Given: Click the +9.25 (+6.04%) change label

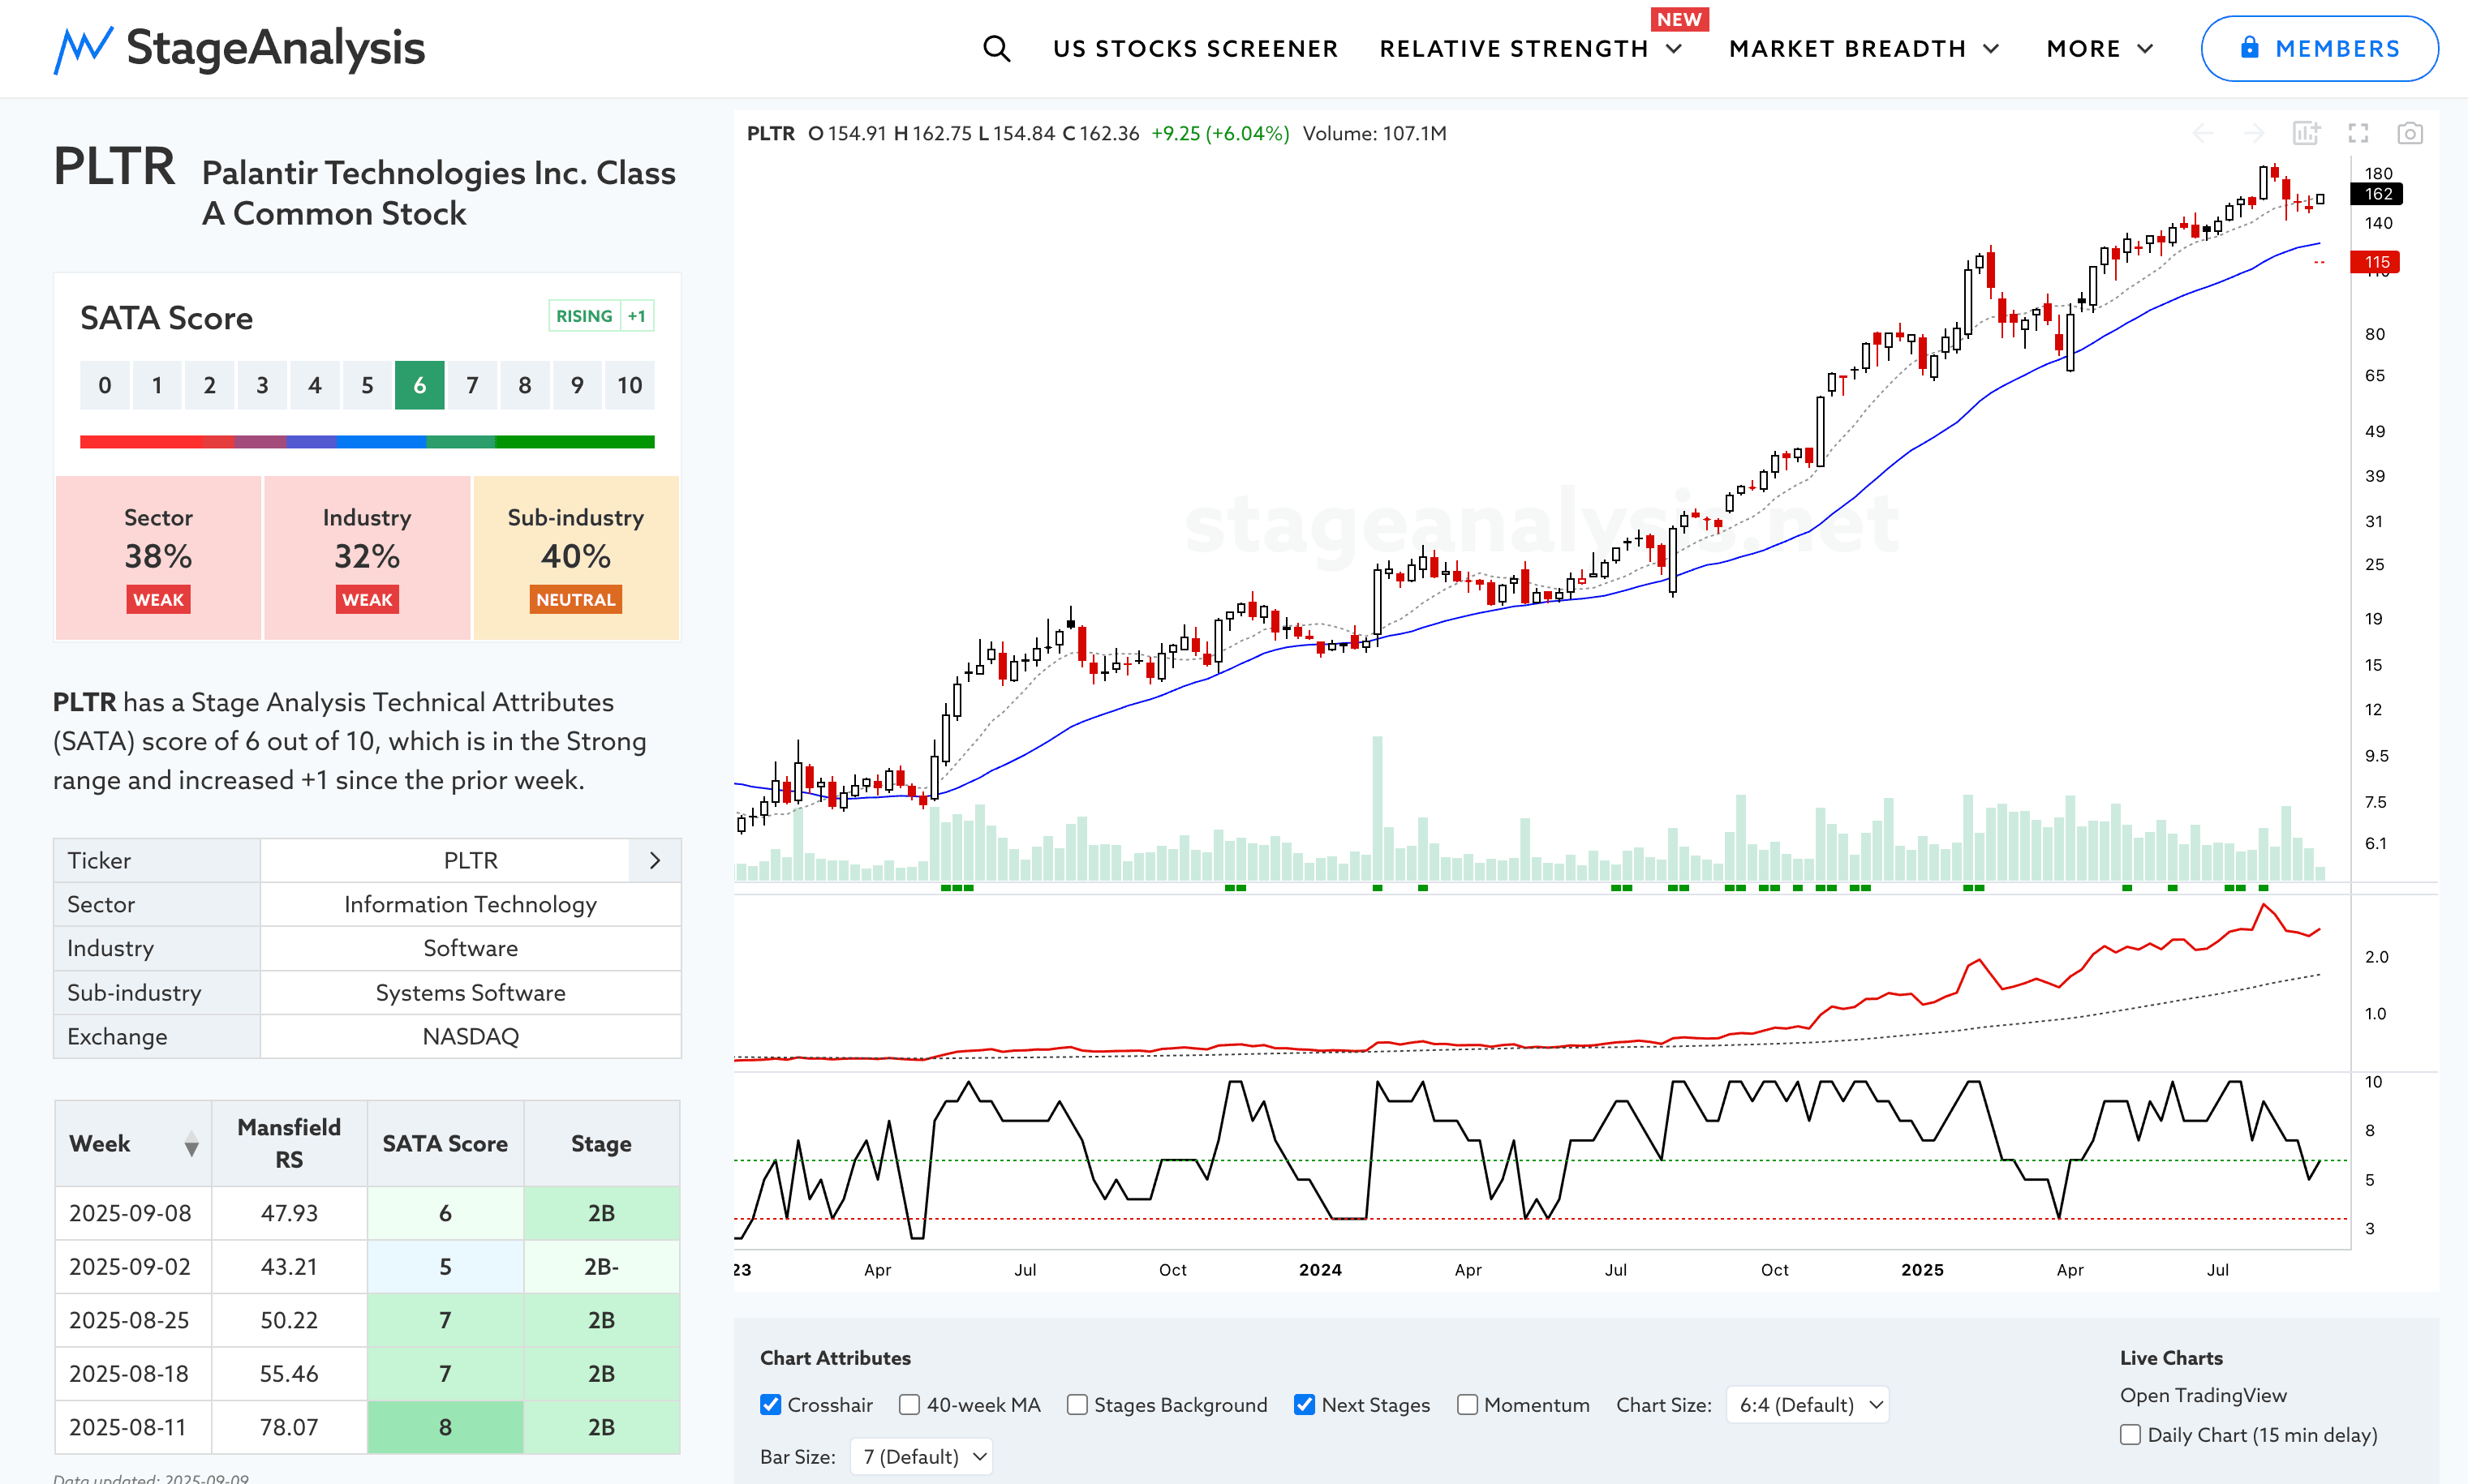Looking at the screenshot, I should coord(1220,133).
